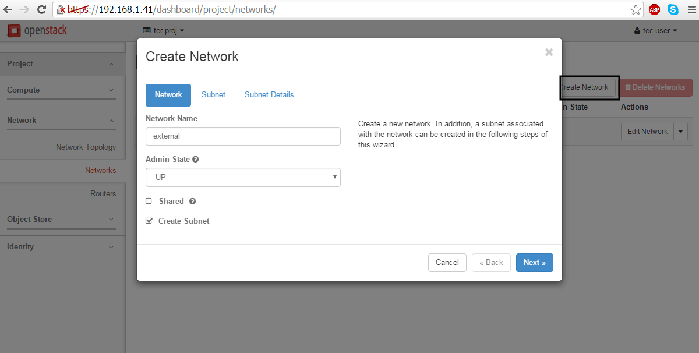Open Networks in sidebar

[100, 171]
